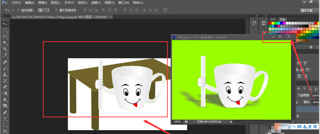Viewport: 320px width, 134px height.
Task: Select the Eyedropper tool
Action: tap(5, 55)
